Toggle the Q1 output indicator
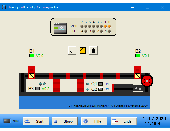This screenshot has height=131, width=170. point(100,84)
